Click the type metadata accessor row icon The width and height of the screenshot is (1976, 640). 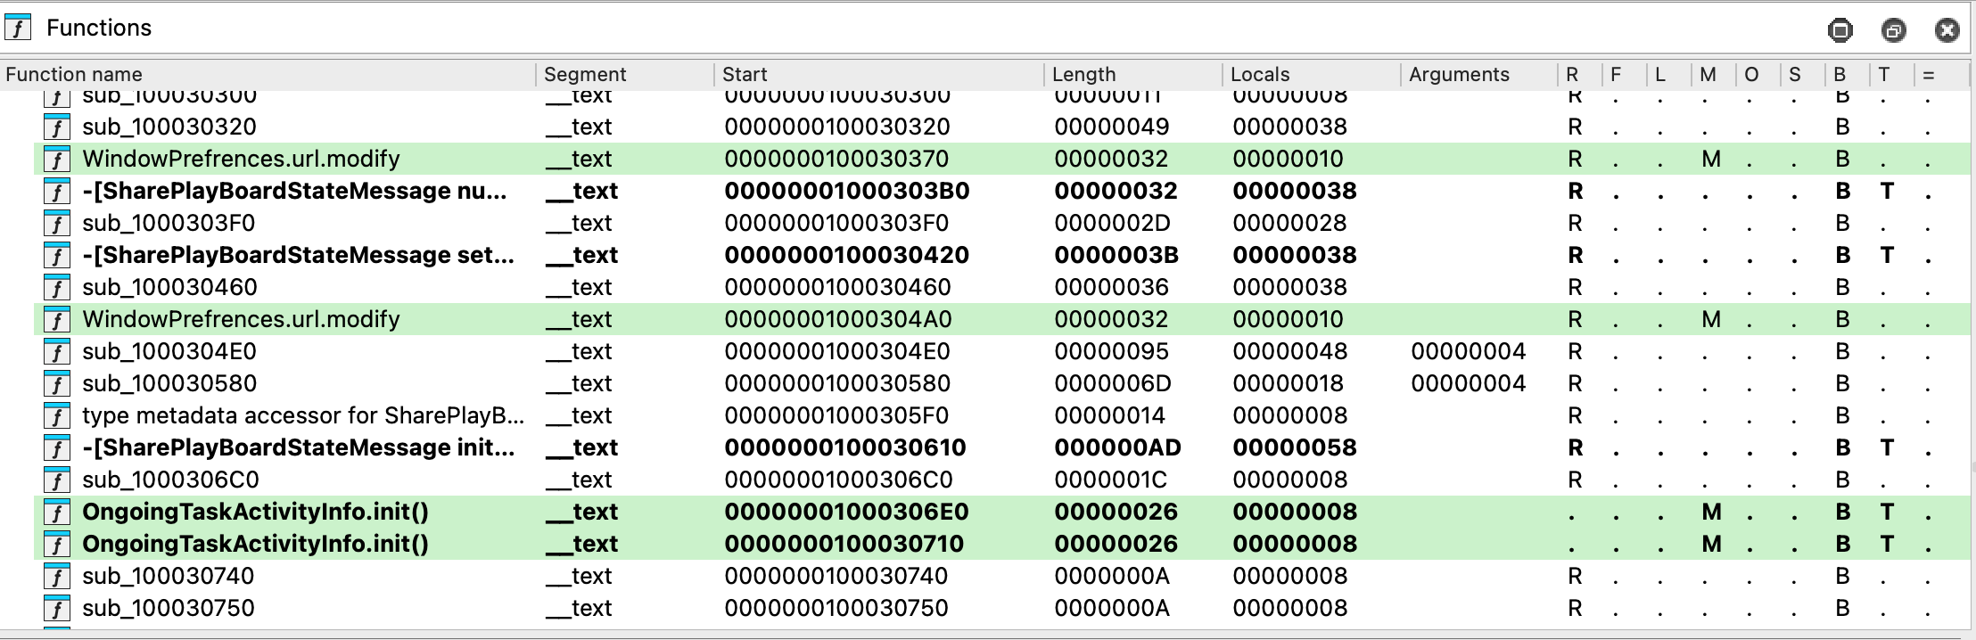coord(57,416)
